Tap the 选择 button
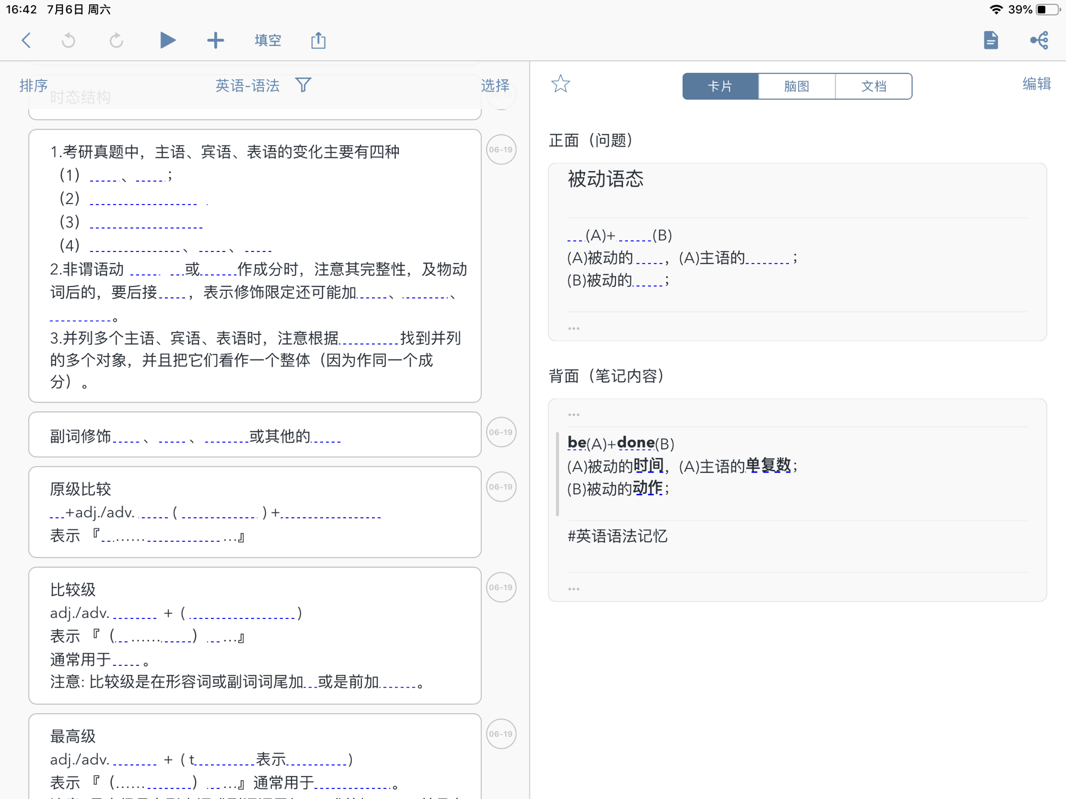1066x799 pixels. 495,85
